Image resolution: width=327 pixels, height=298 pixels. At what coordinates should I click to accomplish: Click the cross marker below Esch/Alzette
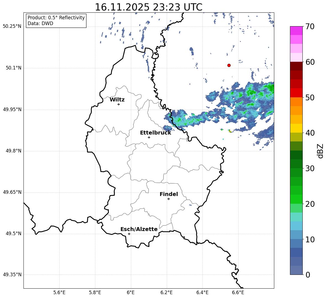[x=129, y=234]
